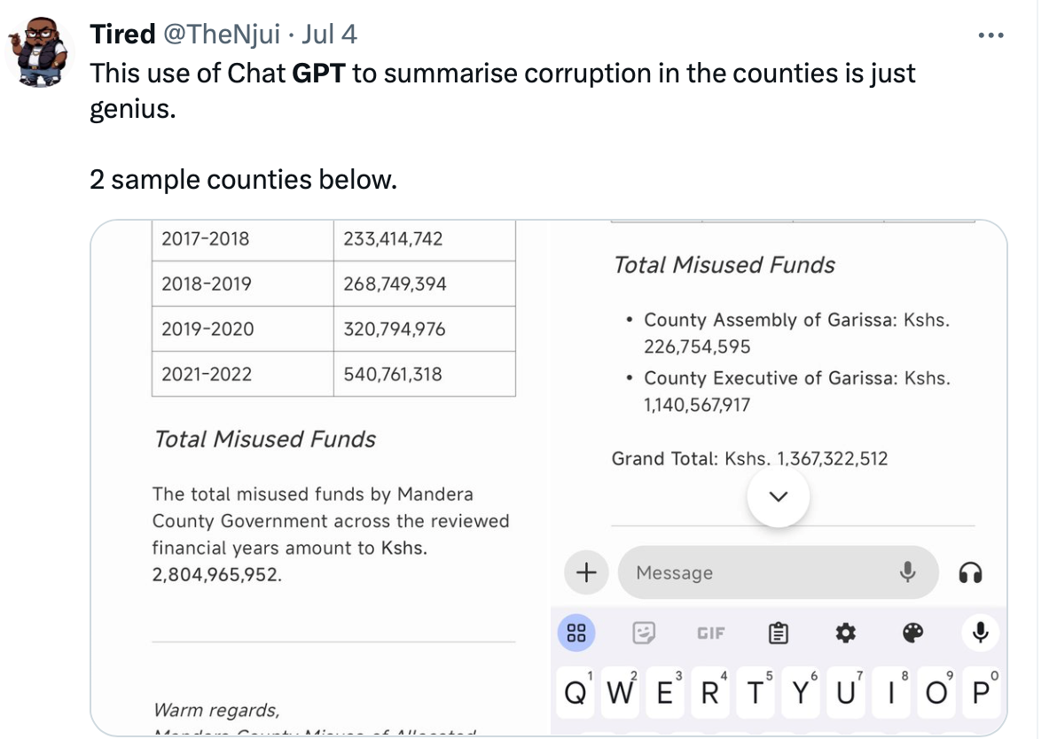Open the keyboard sticker emoji icon
1057x739 pixels.
[x=644, y=633]
